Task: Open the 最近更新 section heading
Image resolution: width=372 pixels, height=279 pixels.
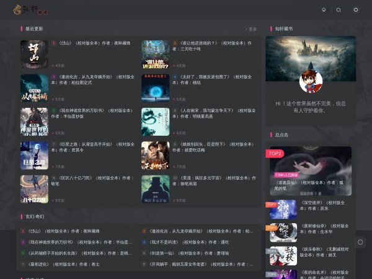Action: tap(34, 29)
